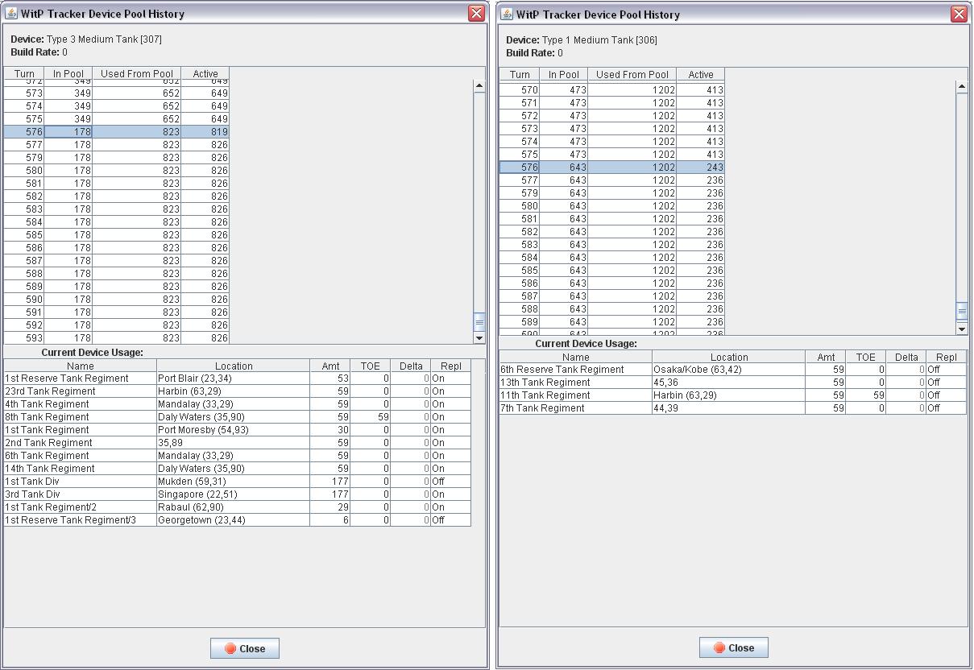Viewport: 974px width, 670px height.
Task: Click Location header in Type 3 usage table
Action: tap(234, 366)
